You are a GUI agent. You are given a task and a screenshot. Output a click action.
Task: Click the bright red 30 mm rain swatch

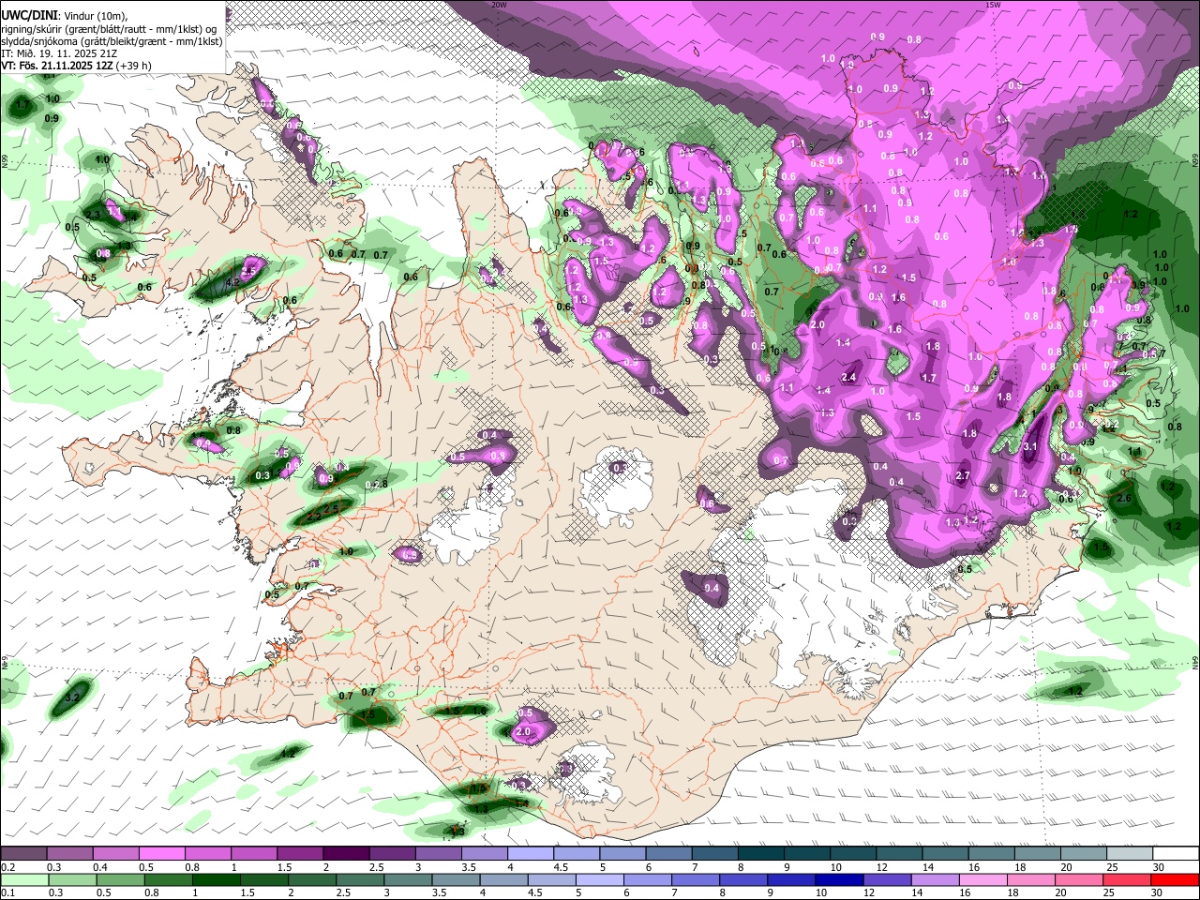click(x=1176, y=880)
